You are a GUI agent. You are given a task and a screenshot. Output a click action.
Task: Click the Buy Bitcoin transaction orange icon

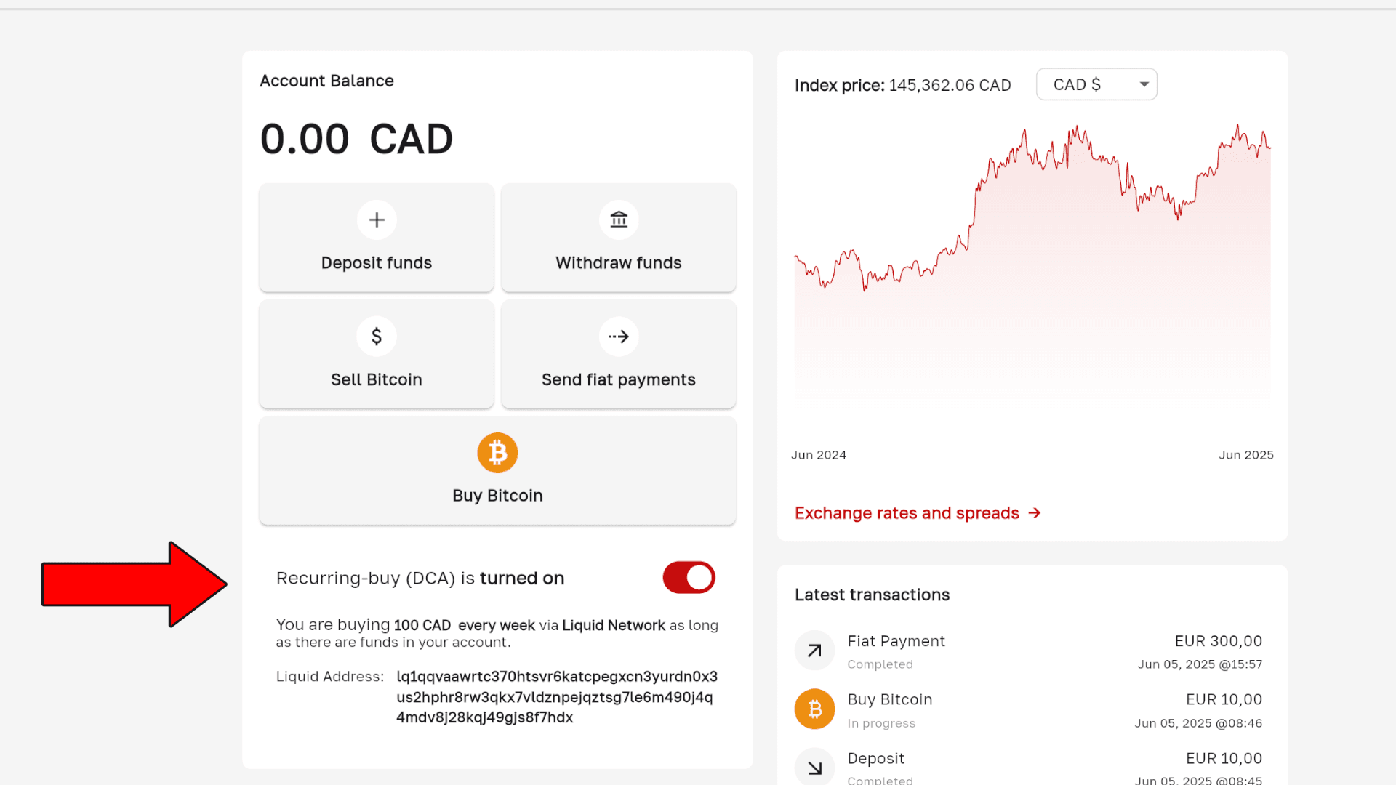pyautogui.click(x=814, y=709)
